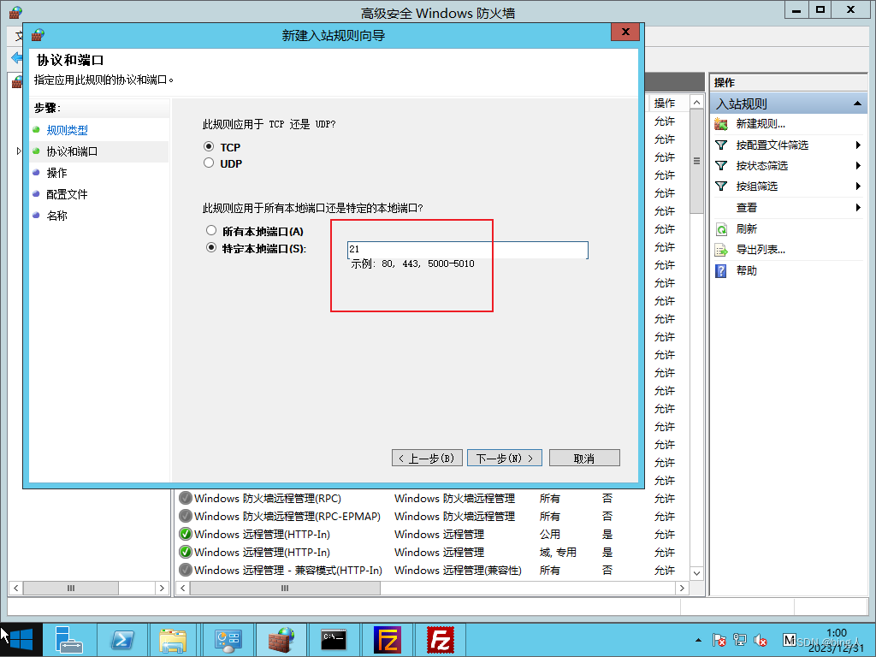Choose 所有本地端口(A) option

tap(211, 230)
